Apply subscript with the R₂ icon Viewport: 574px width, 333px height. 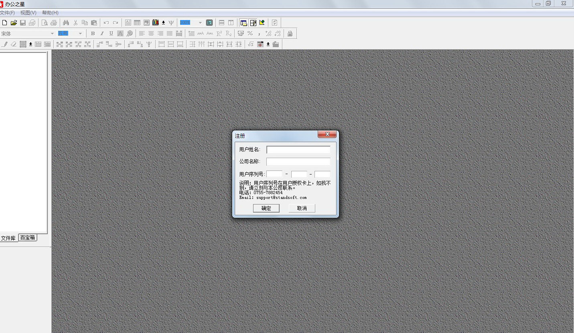pyautogui.click(x=228, y=33)
